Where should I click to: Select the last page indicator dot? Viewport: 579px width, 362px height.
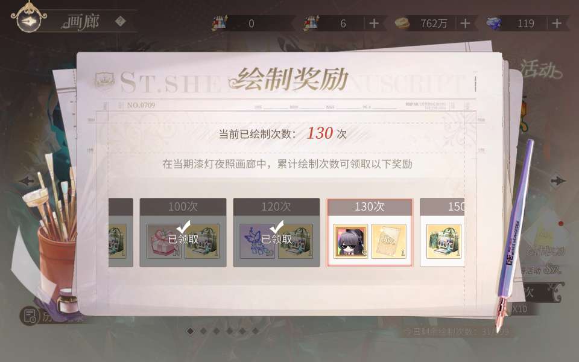click(x=255, y=331)
